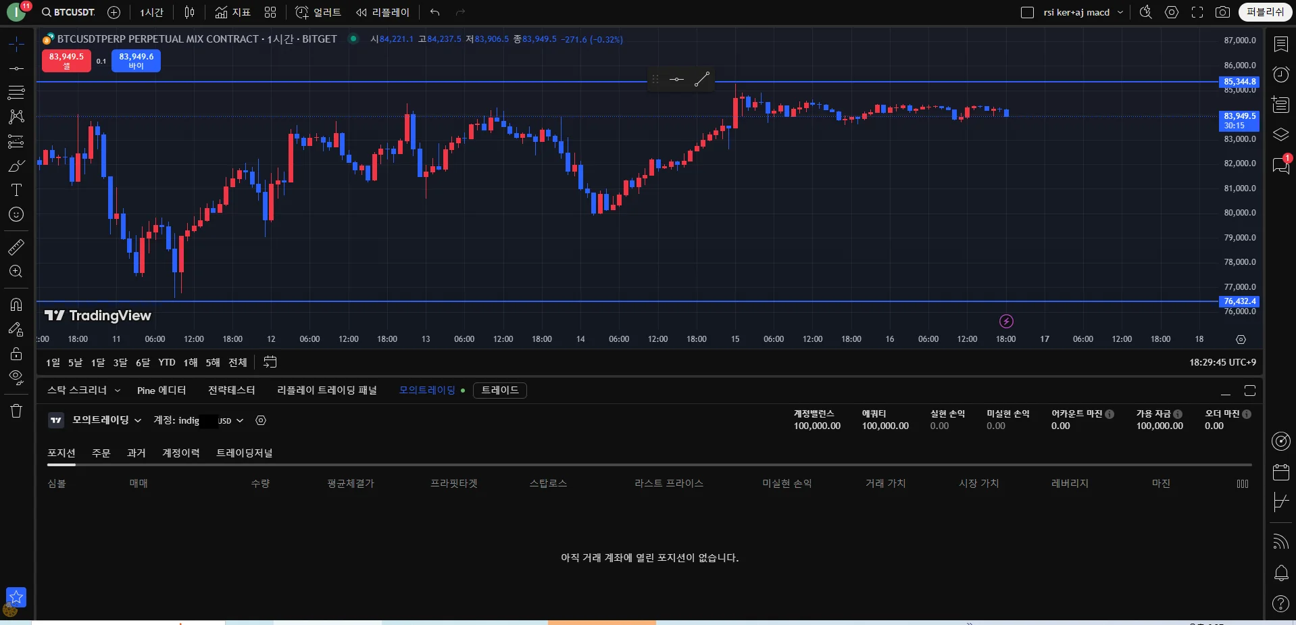
Task: Select the Text tool in left toolbar
Action: pyautogui.click(x=16, y=191)
